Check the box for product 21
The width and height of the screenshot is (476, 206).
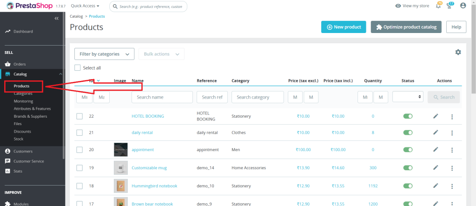pos(79,133)
